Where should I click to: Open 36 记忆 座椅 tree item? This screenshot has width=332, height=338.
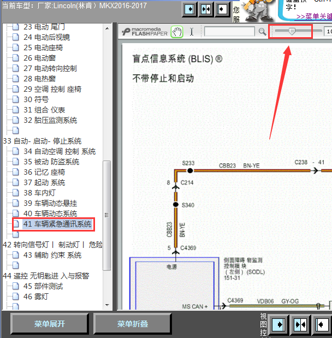(44, 172)
